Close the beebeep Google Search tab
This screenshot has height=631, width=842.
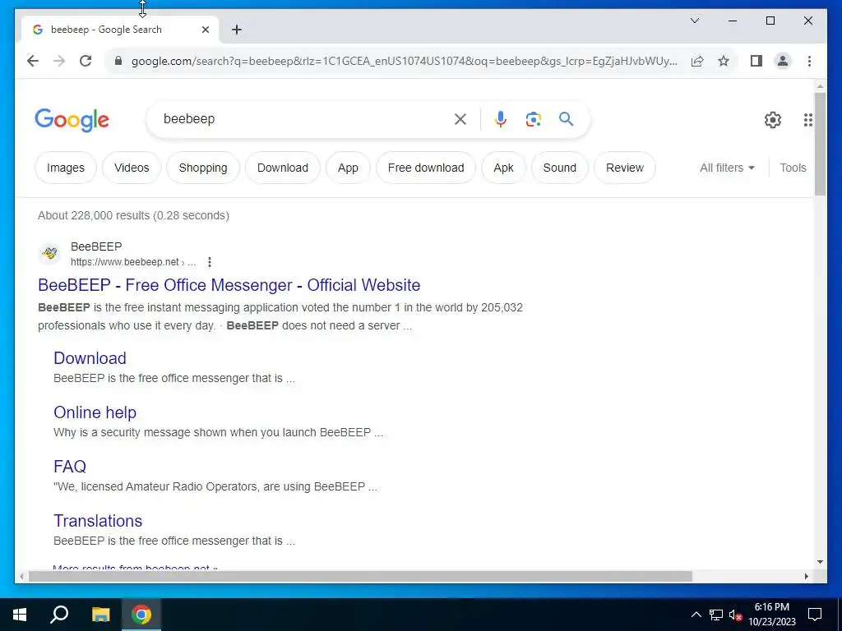click(205, 30)
